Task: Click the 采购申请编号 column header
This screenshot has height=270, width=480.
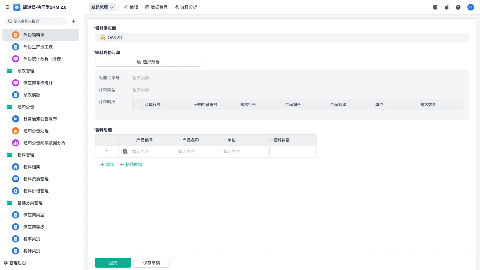Action: 206,105
